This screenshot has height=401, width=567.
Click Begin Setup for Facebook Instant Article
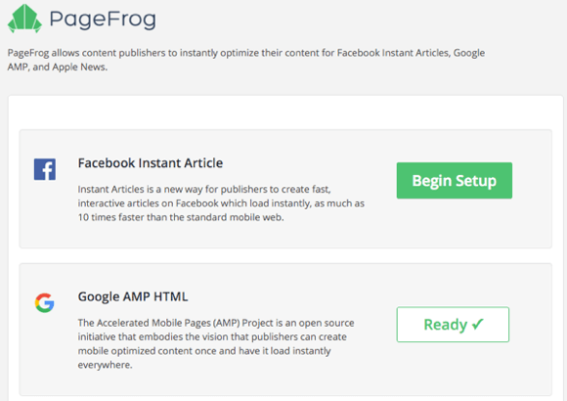pyautogui.click(x=455, y=180)
